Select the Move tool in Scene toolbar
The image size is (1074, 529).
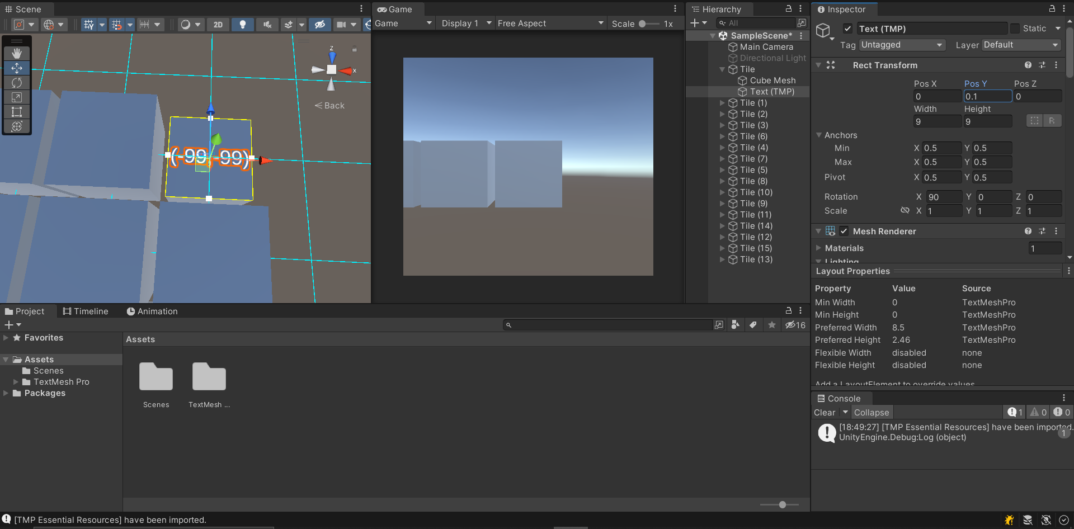coord(17,68)
